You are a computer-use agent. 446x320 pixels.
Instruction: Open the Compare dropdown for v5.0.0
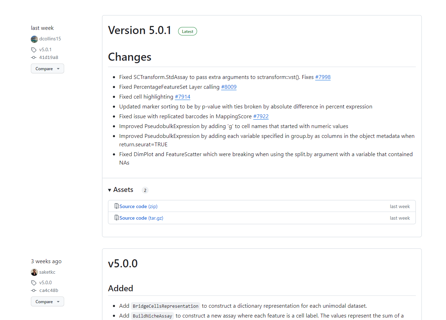[47, 301]
